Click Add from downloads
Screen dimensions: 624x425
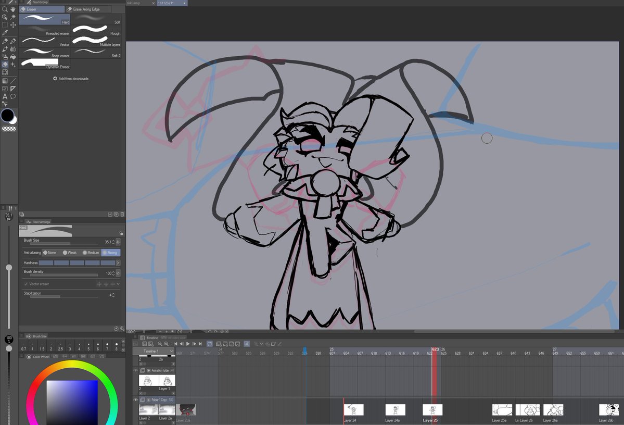71,79
